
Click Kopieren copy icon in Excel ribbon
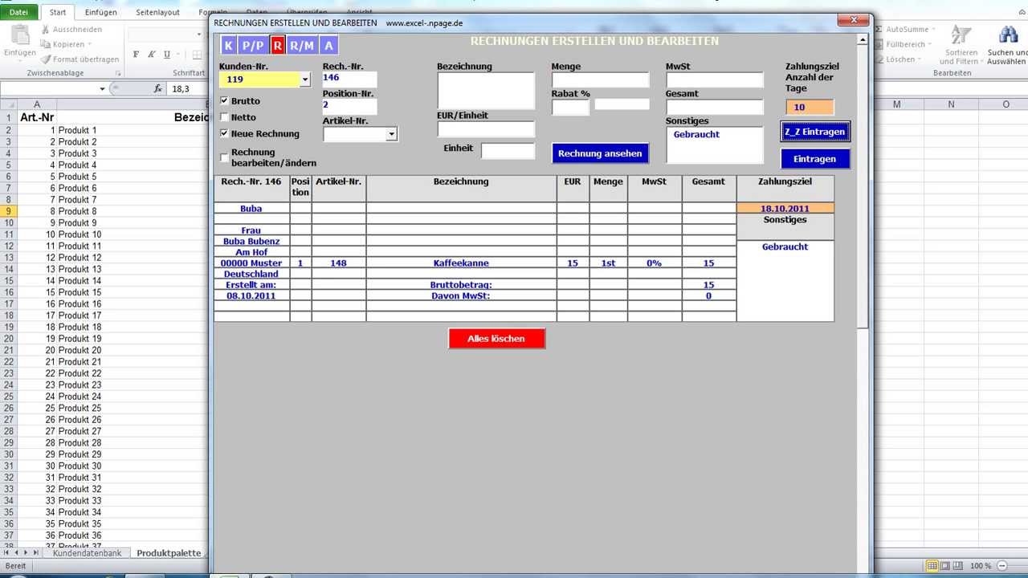pos(46,44)
